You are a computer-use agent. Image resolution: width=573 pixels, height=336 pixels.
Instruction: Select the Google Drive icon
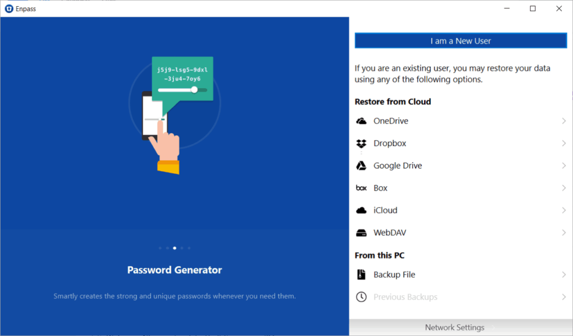[x=361, y=165]
